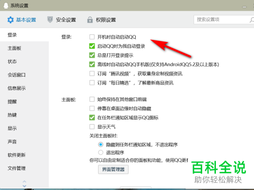
Task: Click the magnifier search icon
Action: coord(251,20)
